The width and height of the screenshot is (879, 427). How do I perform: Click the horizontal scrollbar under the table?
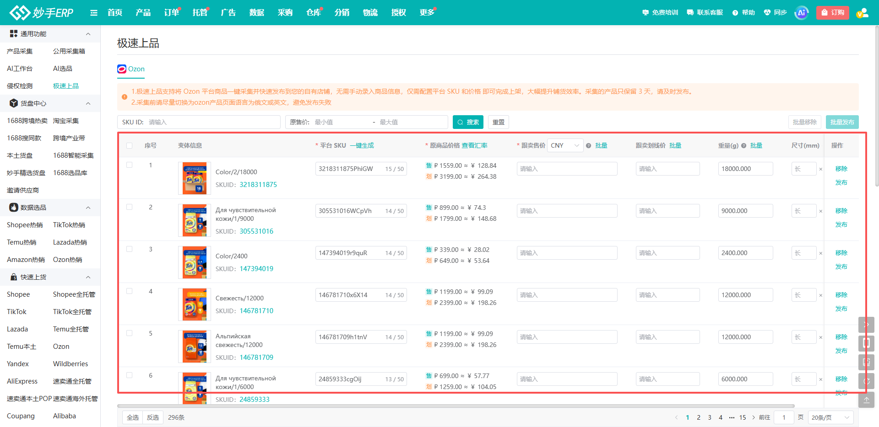click(x=456, y=406)
